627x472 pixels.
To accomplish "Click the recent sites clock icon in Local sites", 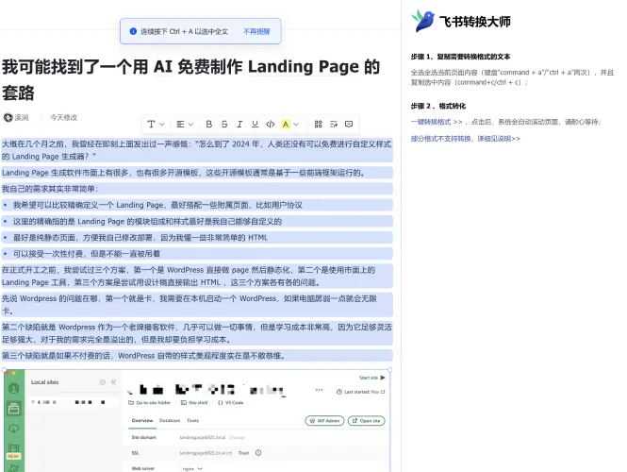I will pyautogui.click(x=103, y=382).
